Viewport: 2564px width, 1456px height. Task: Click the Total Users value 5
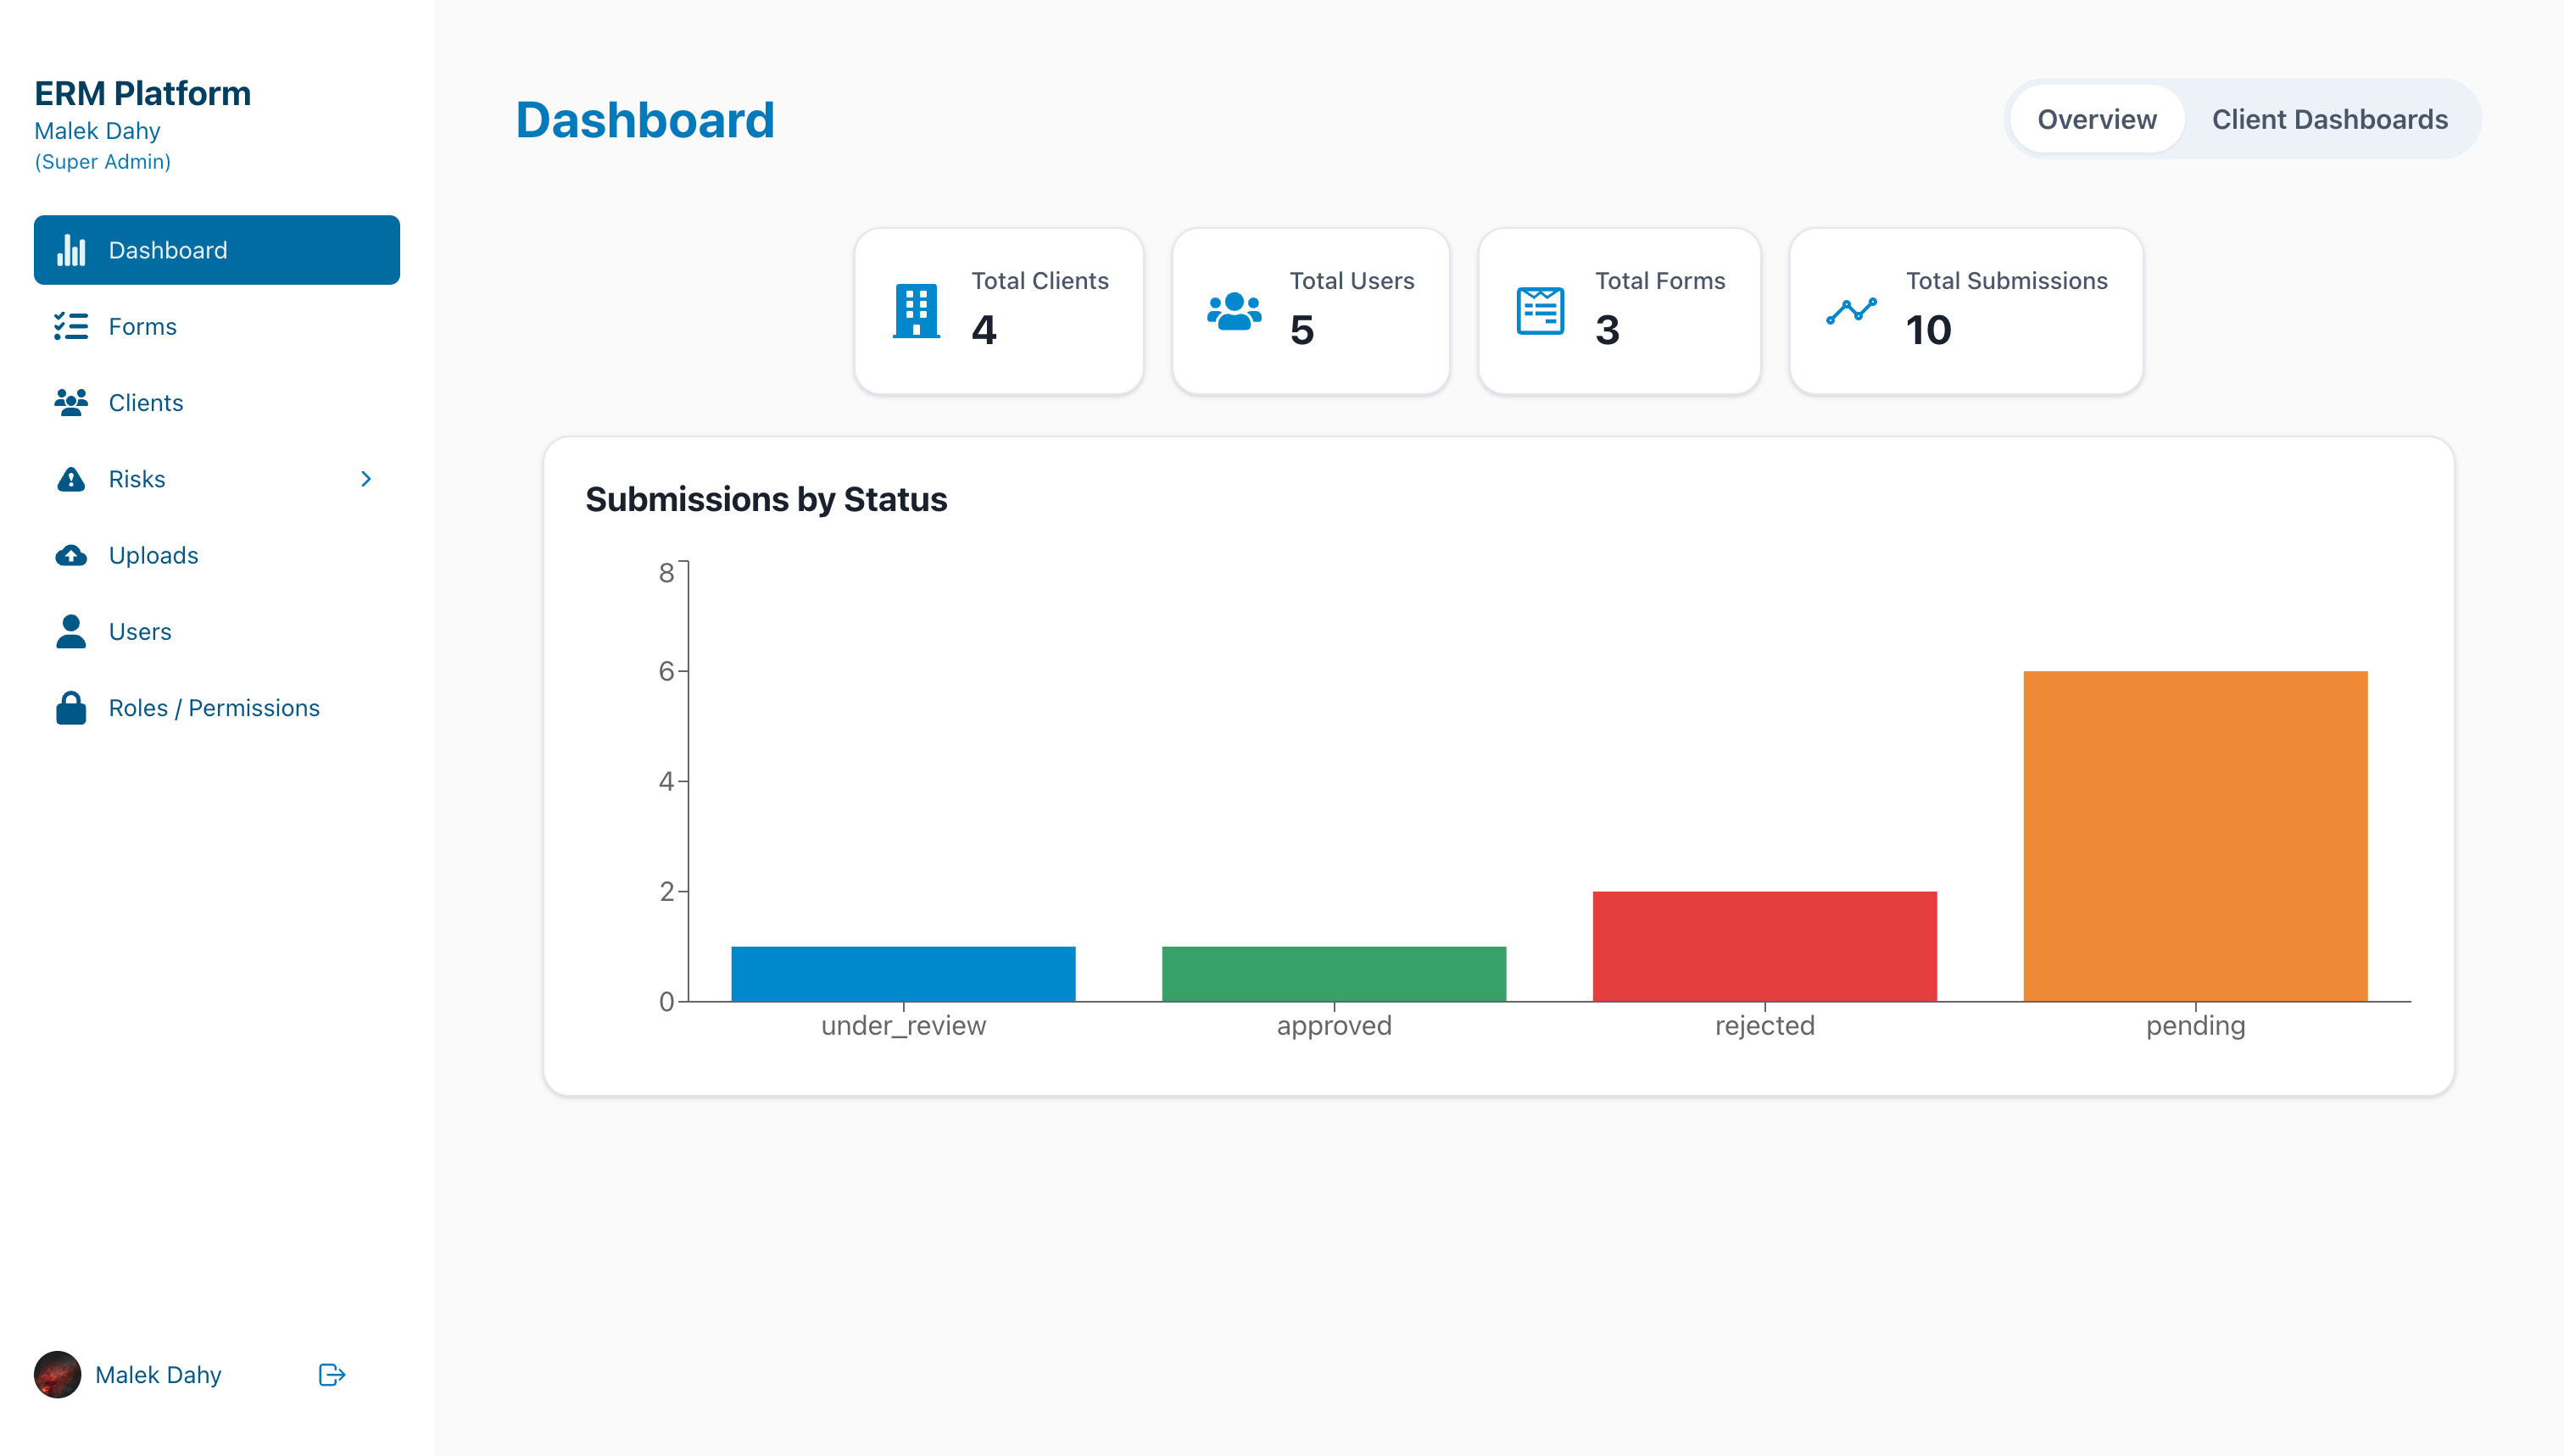(x=1302, y=330)
